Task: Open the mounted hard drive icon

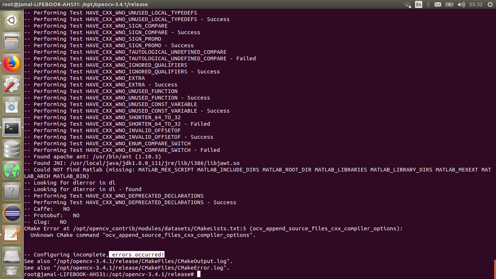Action: tap(12, 256)
